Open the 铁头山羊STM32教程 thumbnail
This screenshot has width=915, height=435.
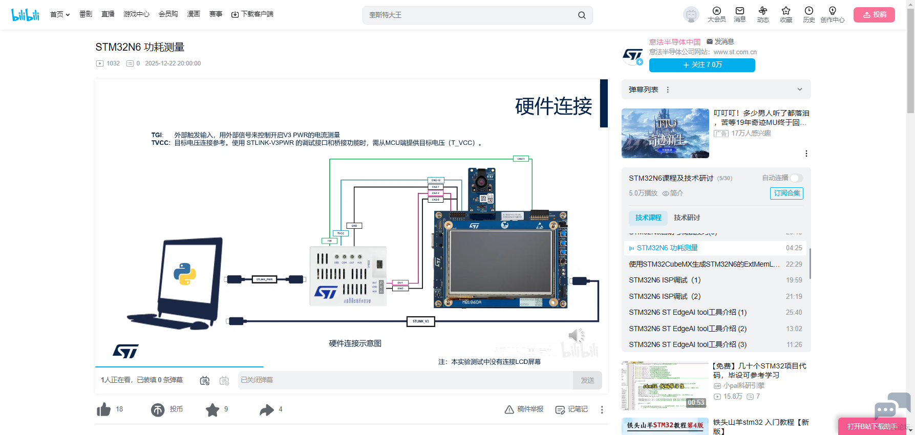coord(665,426)
